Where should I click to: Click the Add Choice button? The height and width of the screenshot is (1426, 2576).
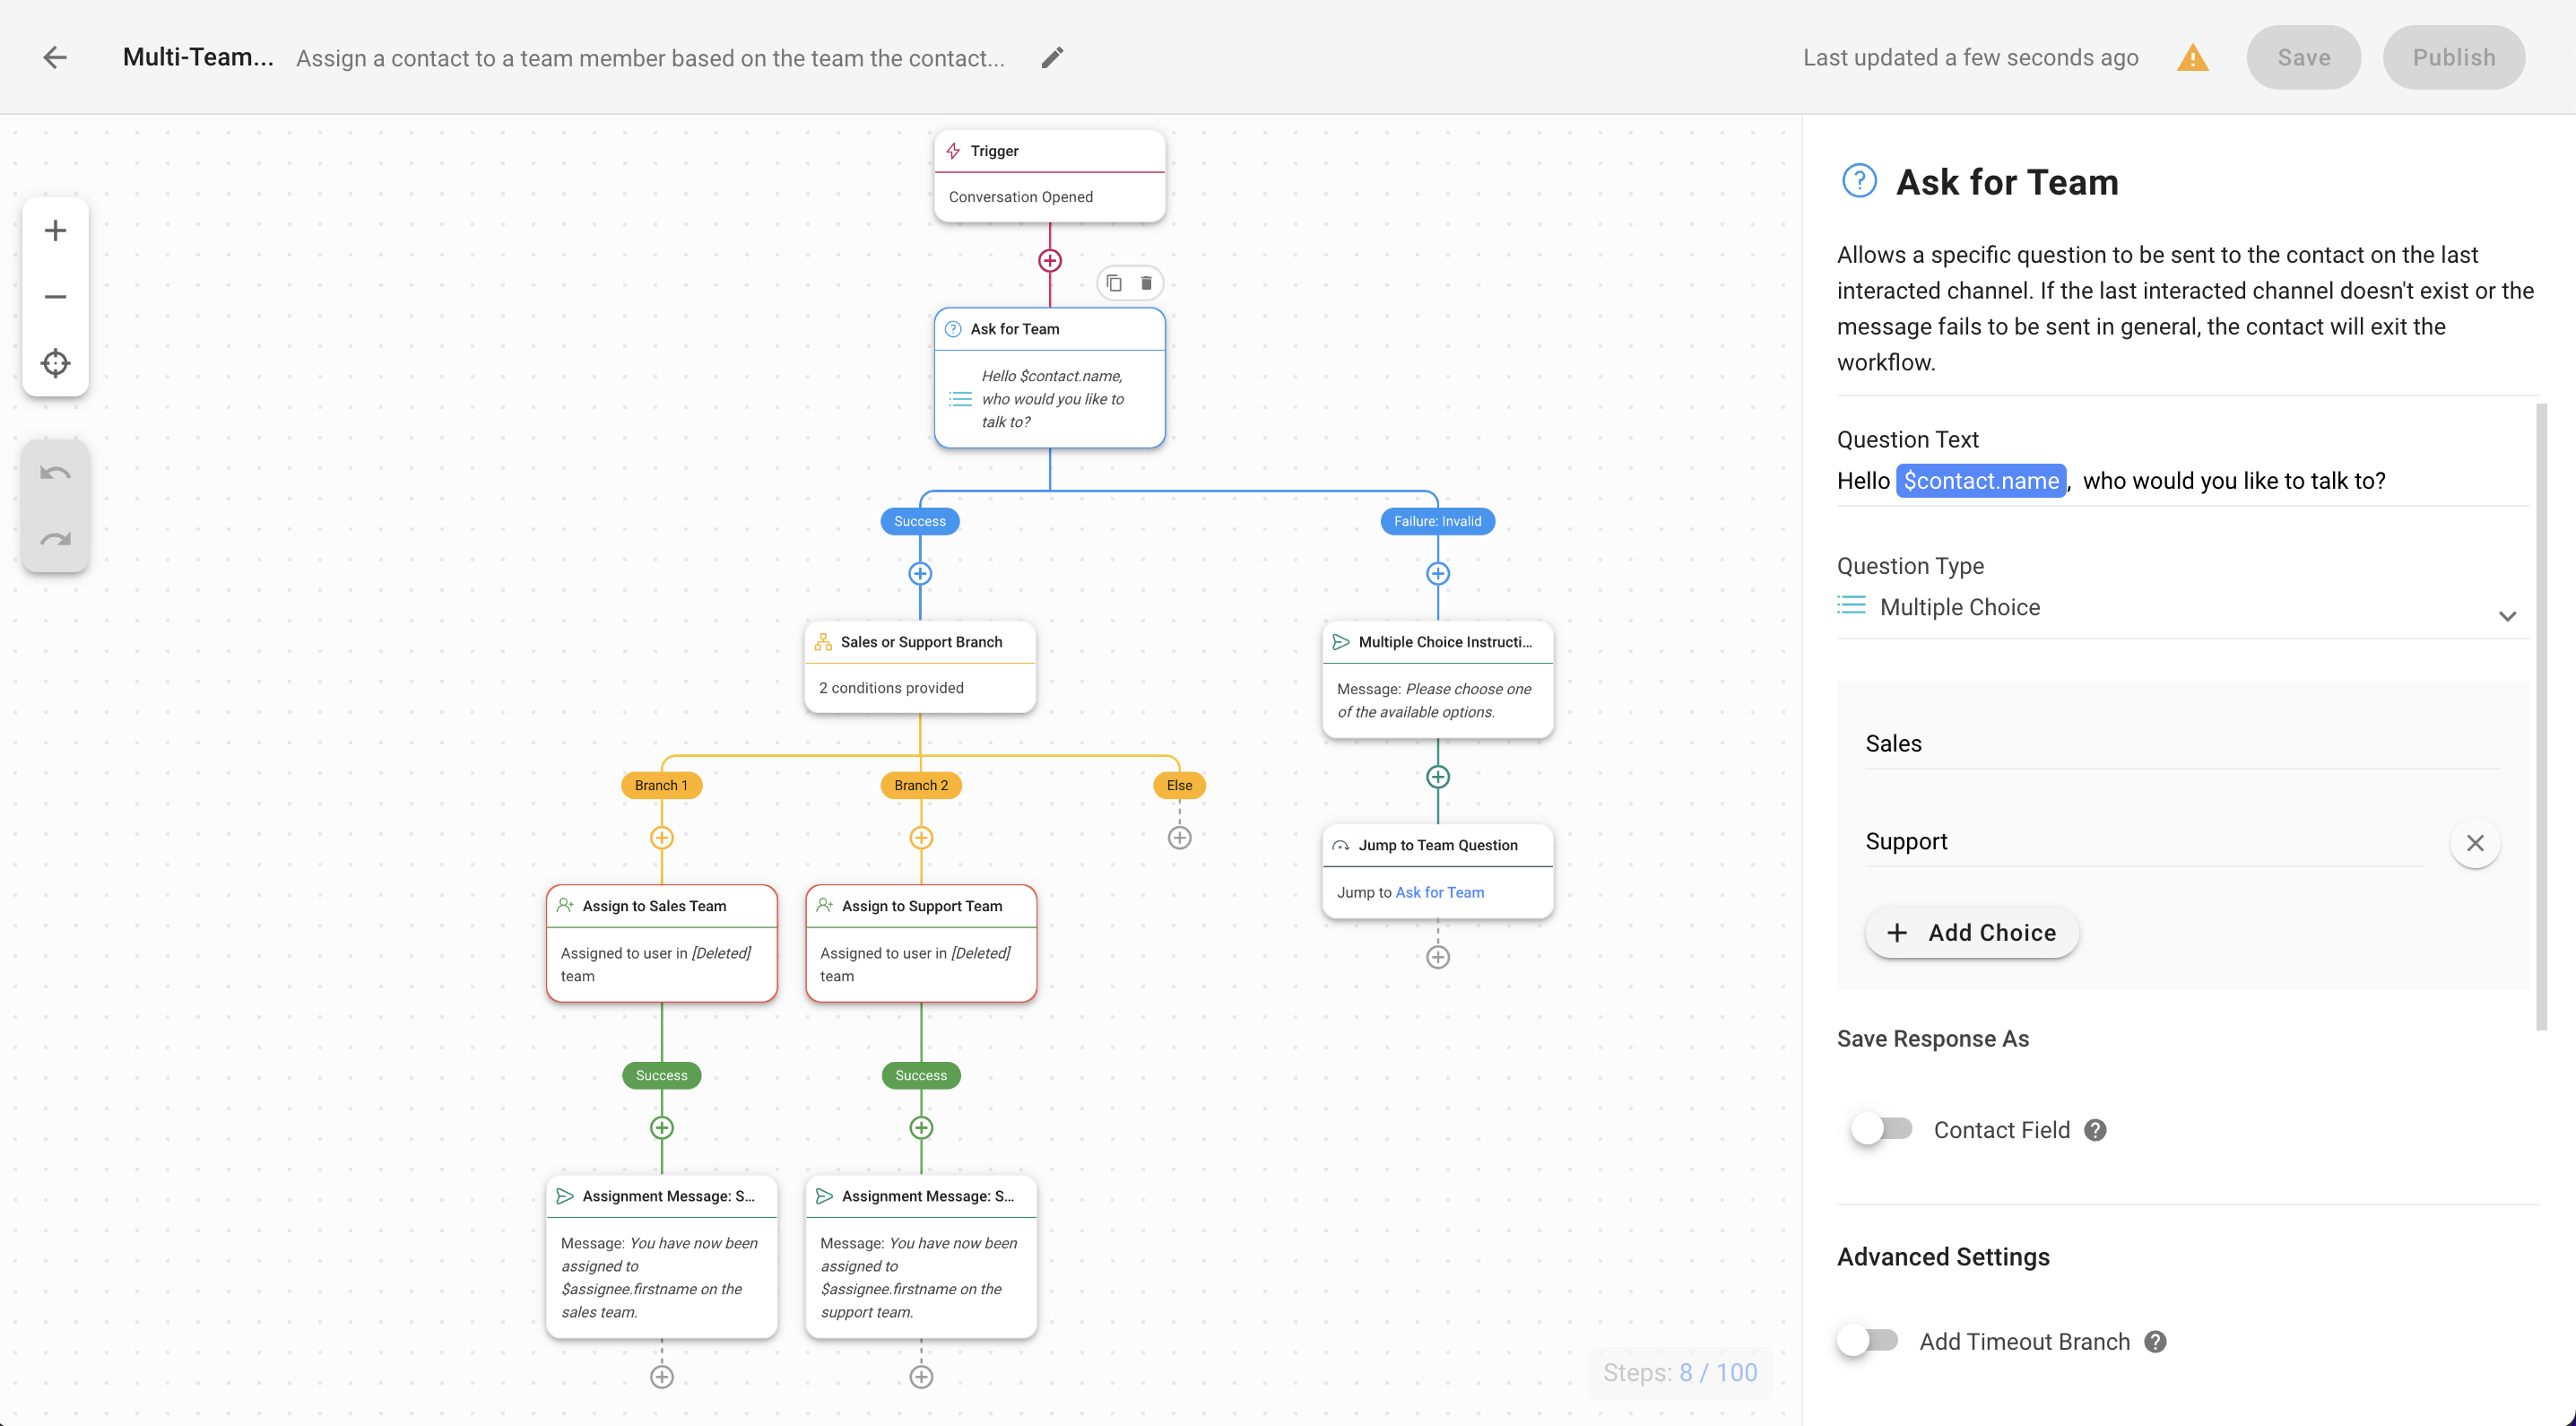(1969, 933)
